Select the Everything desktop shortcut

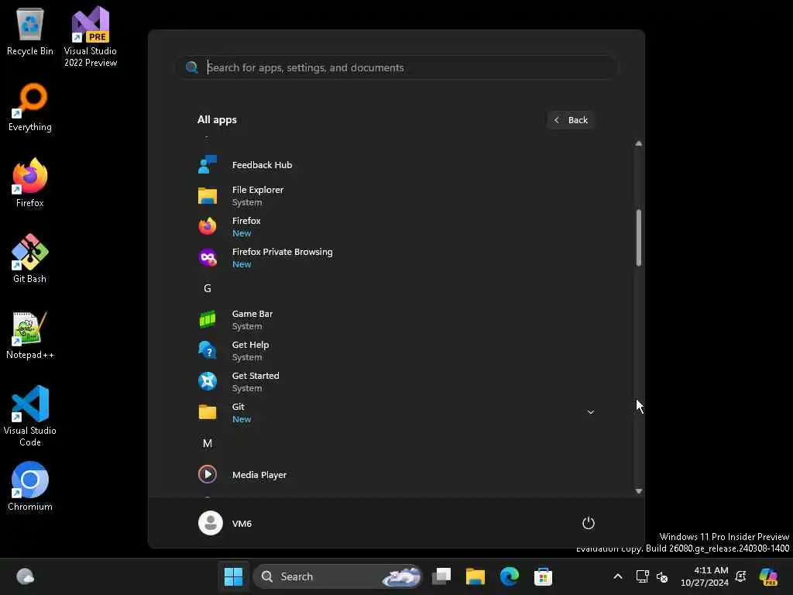pyautogui.click(x=30, y=107)
